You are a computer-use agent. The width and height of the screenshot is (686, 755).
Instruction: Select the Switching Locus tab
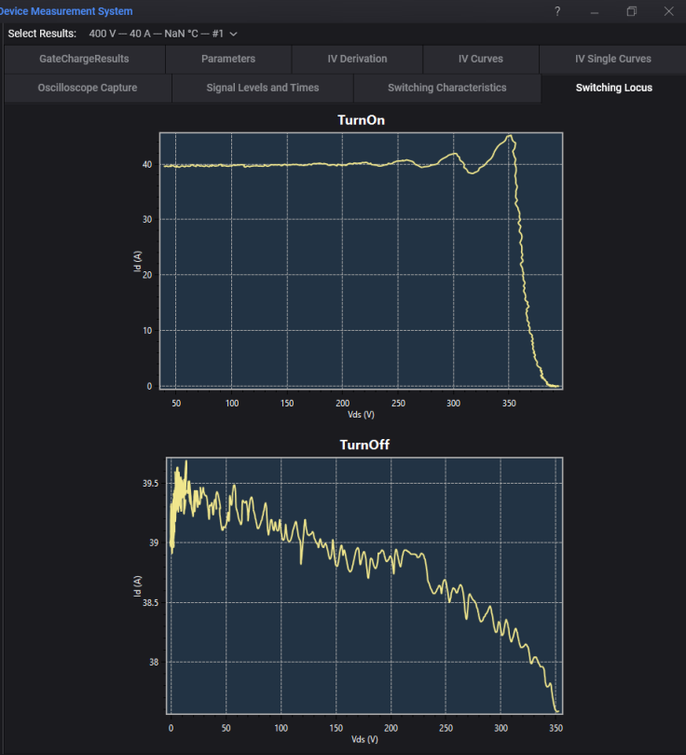[614, 88]
